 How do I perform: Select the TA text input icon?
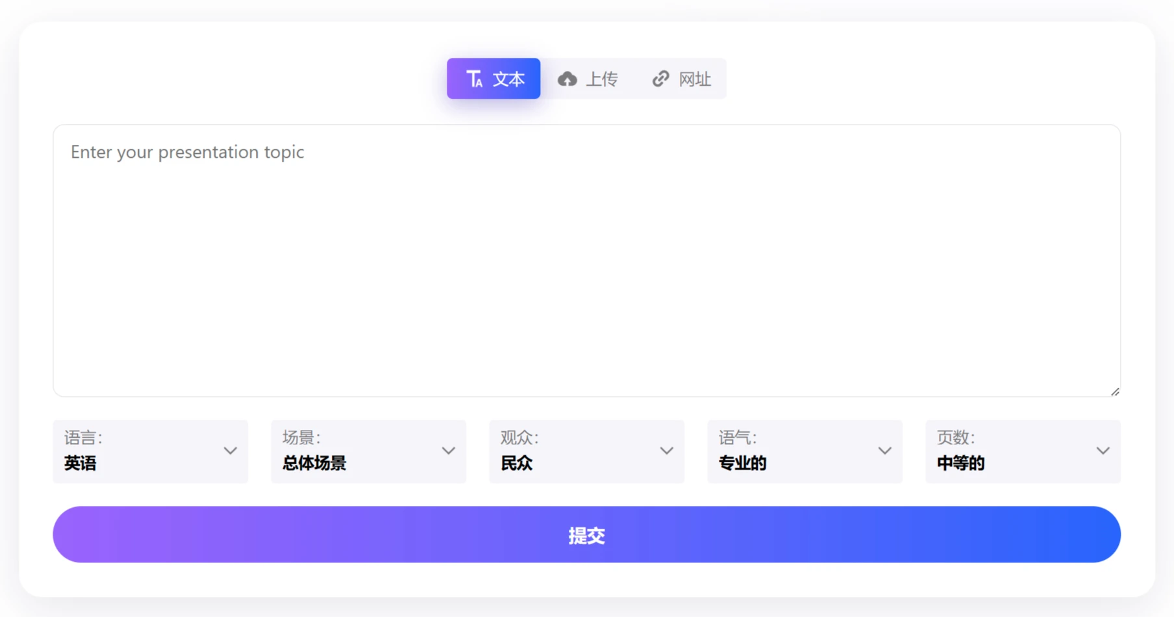[474, 79]
